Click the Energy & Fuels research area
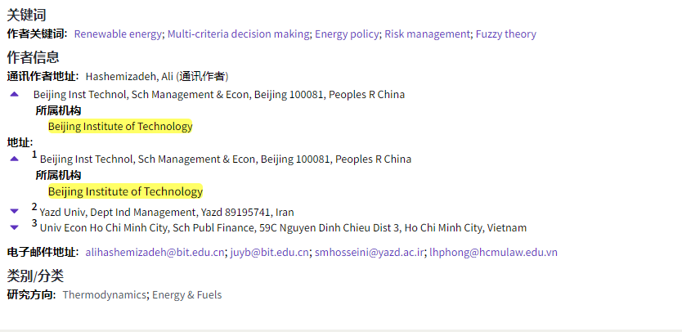Image resolution: width=682 pixels, height=332 pixels. (186, 294)
